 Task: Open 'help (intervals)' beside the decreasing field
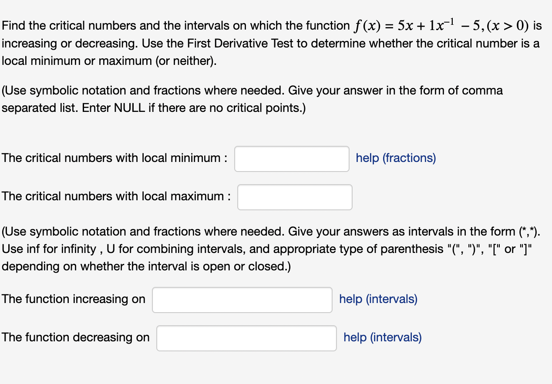pyautogui.click(x=383, y=337)
